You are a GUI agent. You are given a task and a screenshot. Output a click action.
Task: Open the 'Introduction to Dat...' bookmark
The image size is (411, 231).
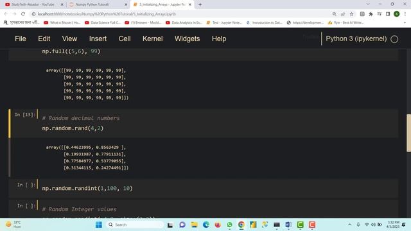265,23
